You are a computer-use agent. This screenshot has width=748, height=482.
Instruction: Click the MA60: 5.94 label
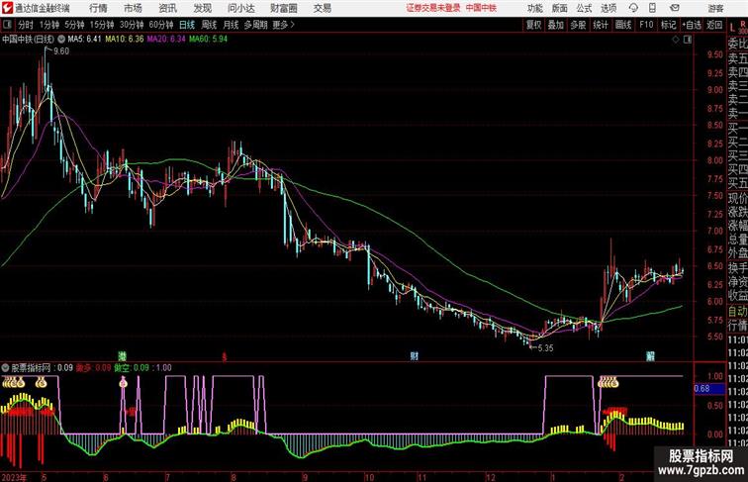click(209, 40)
